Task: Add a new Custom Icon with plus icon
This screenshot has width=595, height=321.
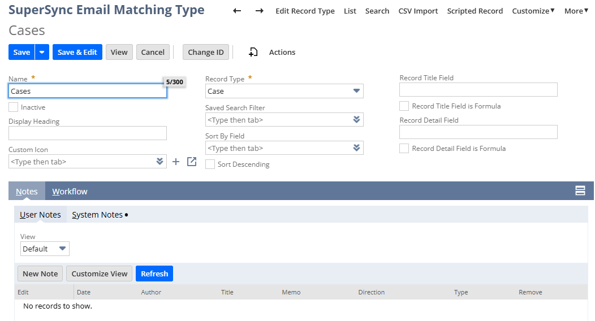Action: point(176,162)
